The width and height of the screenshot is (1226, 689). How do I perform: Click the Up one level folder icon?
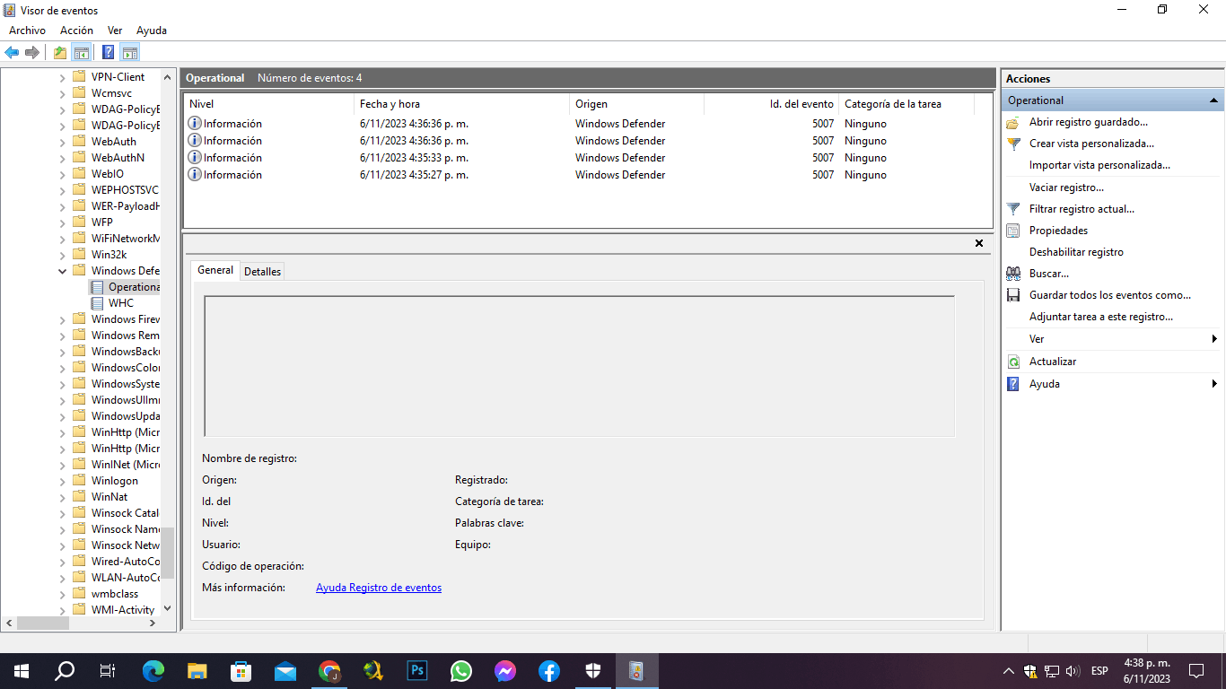coord(60,52)
